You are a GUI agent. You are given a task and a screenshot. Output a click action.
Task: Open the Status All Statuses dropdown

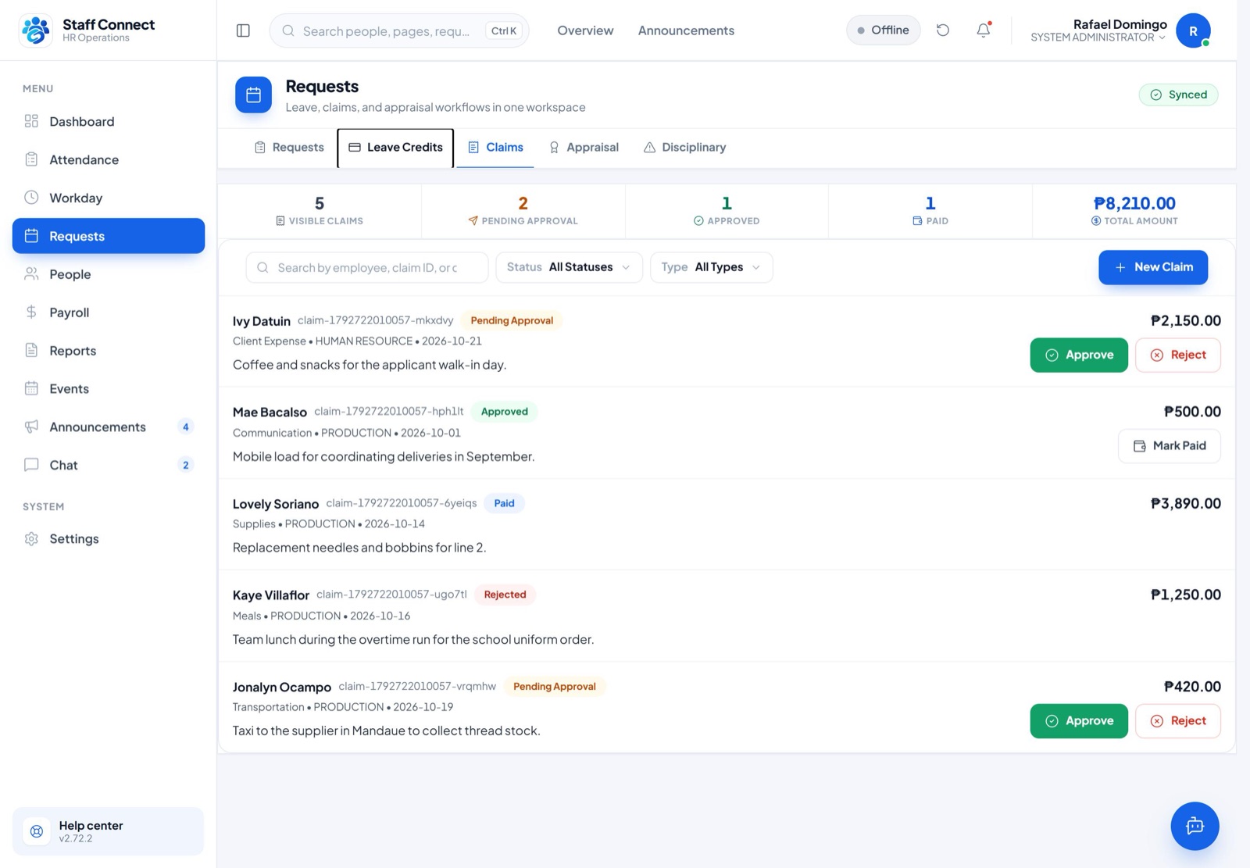[569, 267]
